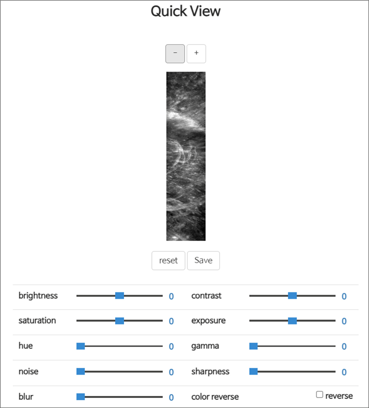Click the saturation slider handle
Screen dimensions: 369x408
coord(120,321)
